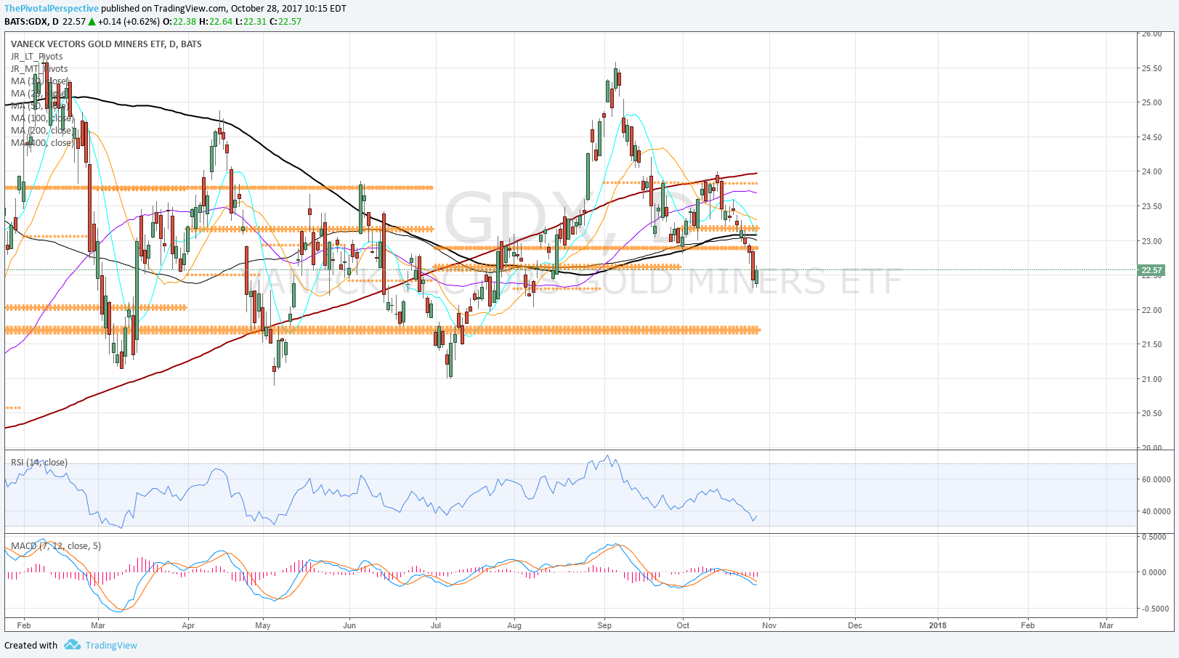1179x658 pixels.
Task: Click the green price change arrow
Action: (92, 22)
